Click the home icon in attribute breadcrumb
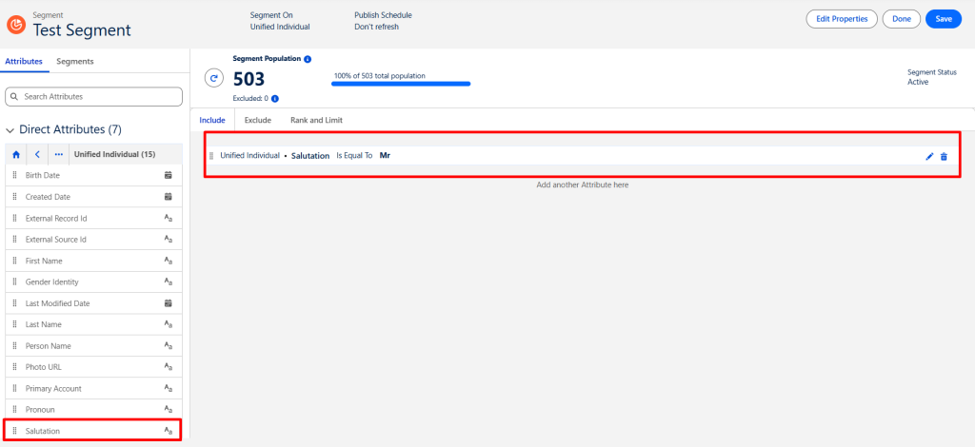This screenshot has width=975, height=447. click(16, 154)
